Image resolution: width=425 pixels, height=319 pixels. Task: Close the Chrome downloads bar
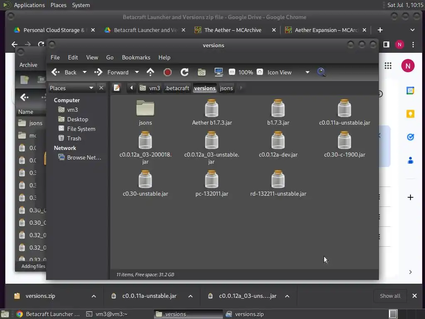tap(415, 296)
